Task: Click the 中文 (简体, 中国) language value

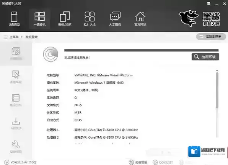Action: (x=86, y=90)
